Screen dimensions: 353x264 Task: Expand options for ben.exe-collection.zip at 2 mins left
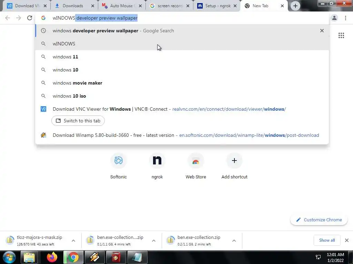click(x=234, y=240)
